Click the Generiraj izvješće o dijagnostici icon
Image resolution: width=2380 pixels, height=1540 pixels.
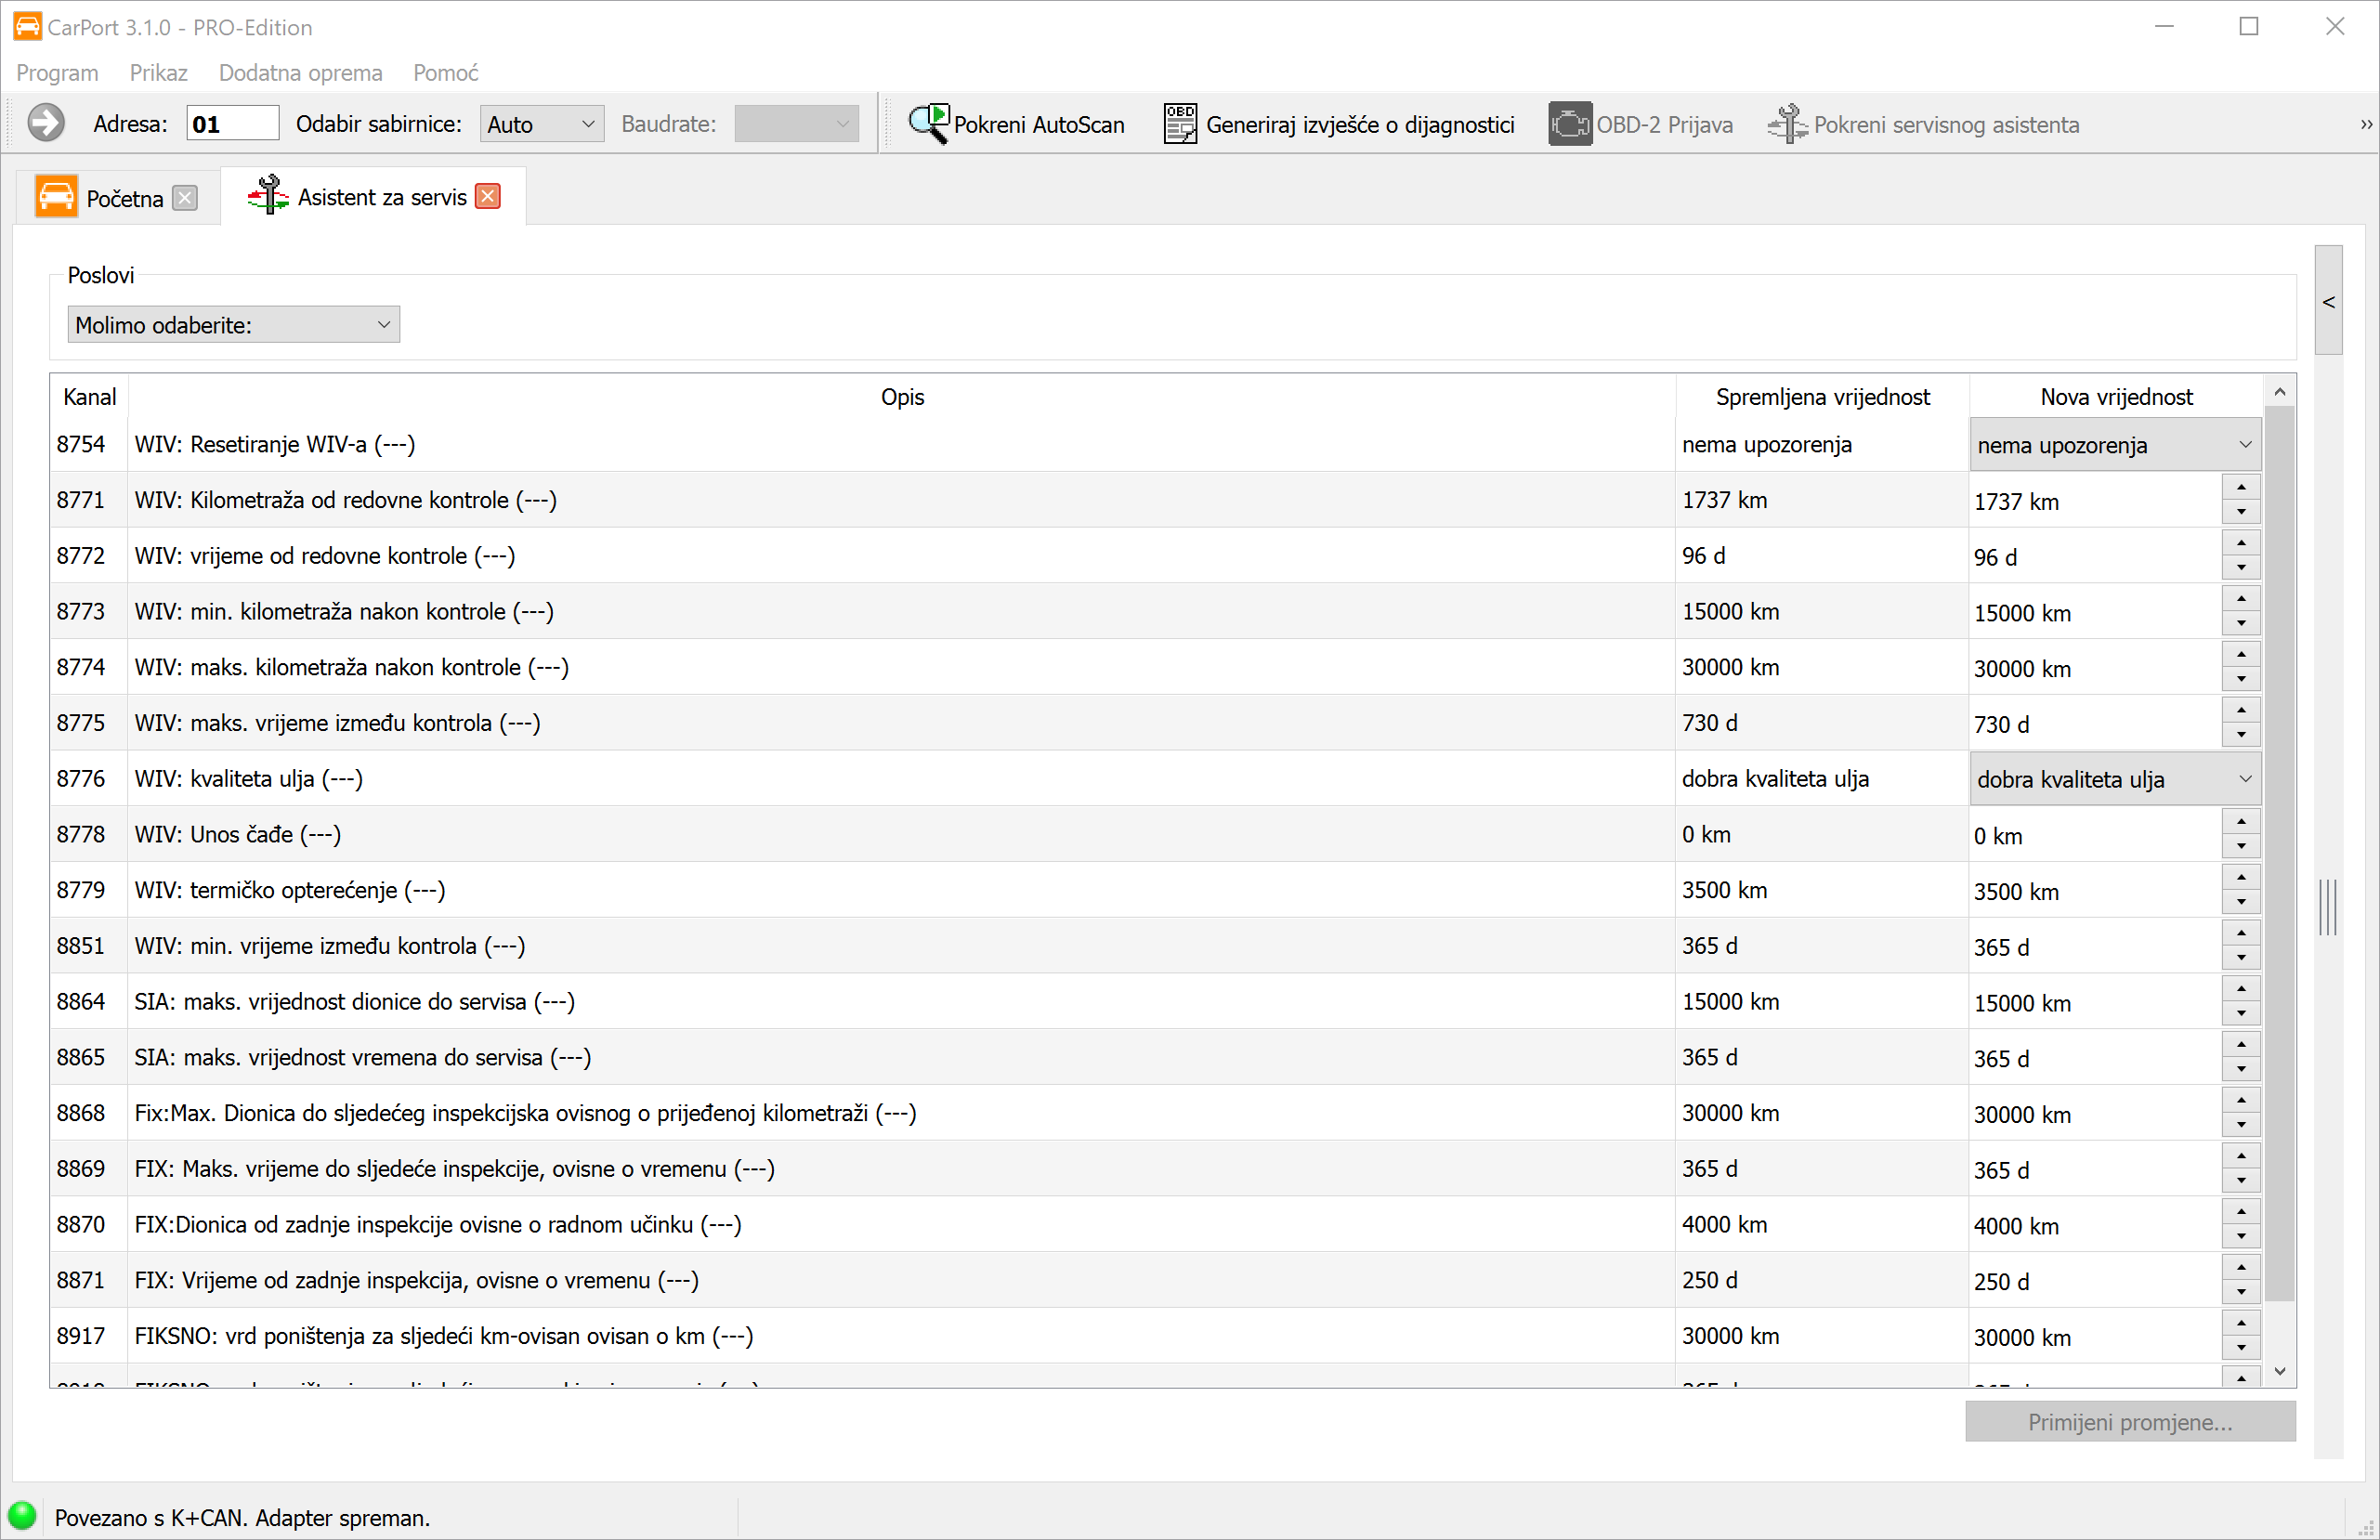pyautogui.click(x=1180, y=124)
